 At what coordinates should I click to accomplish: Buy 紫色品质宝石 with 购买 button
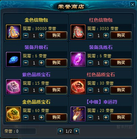(57, 90)
